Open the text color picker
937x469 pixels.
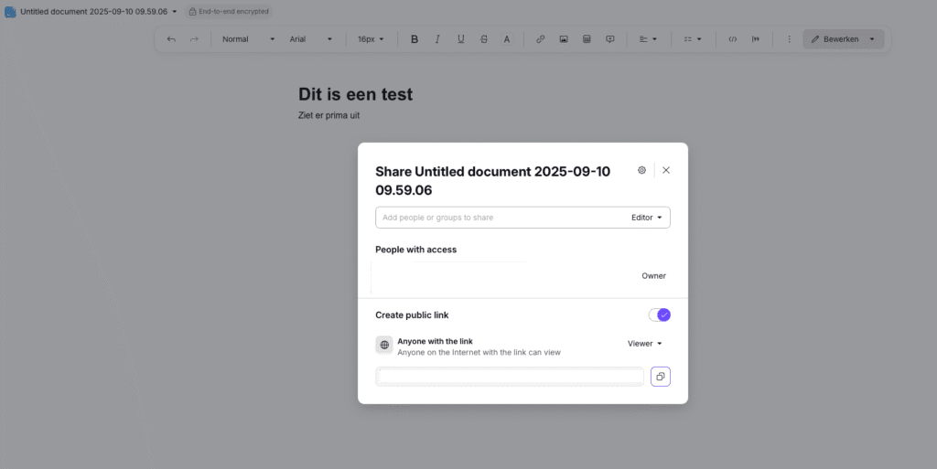pyautogui.click(x=506, y=39)
